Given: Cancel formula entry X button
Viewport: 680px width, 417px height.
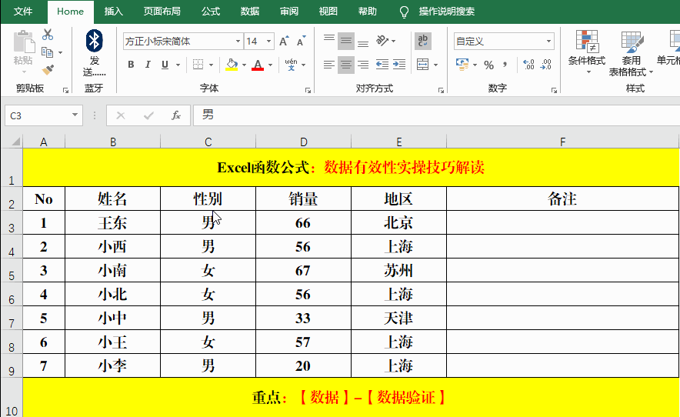Looking at the screenshot, I should (121, 115).
